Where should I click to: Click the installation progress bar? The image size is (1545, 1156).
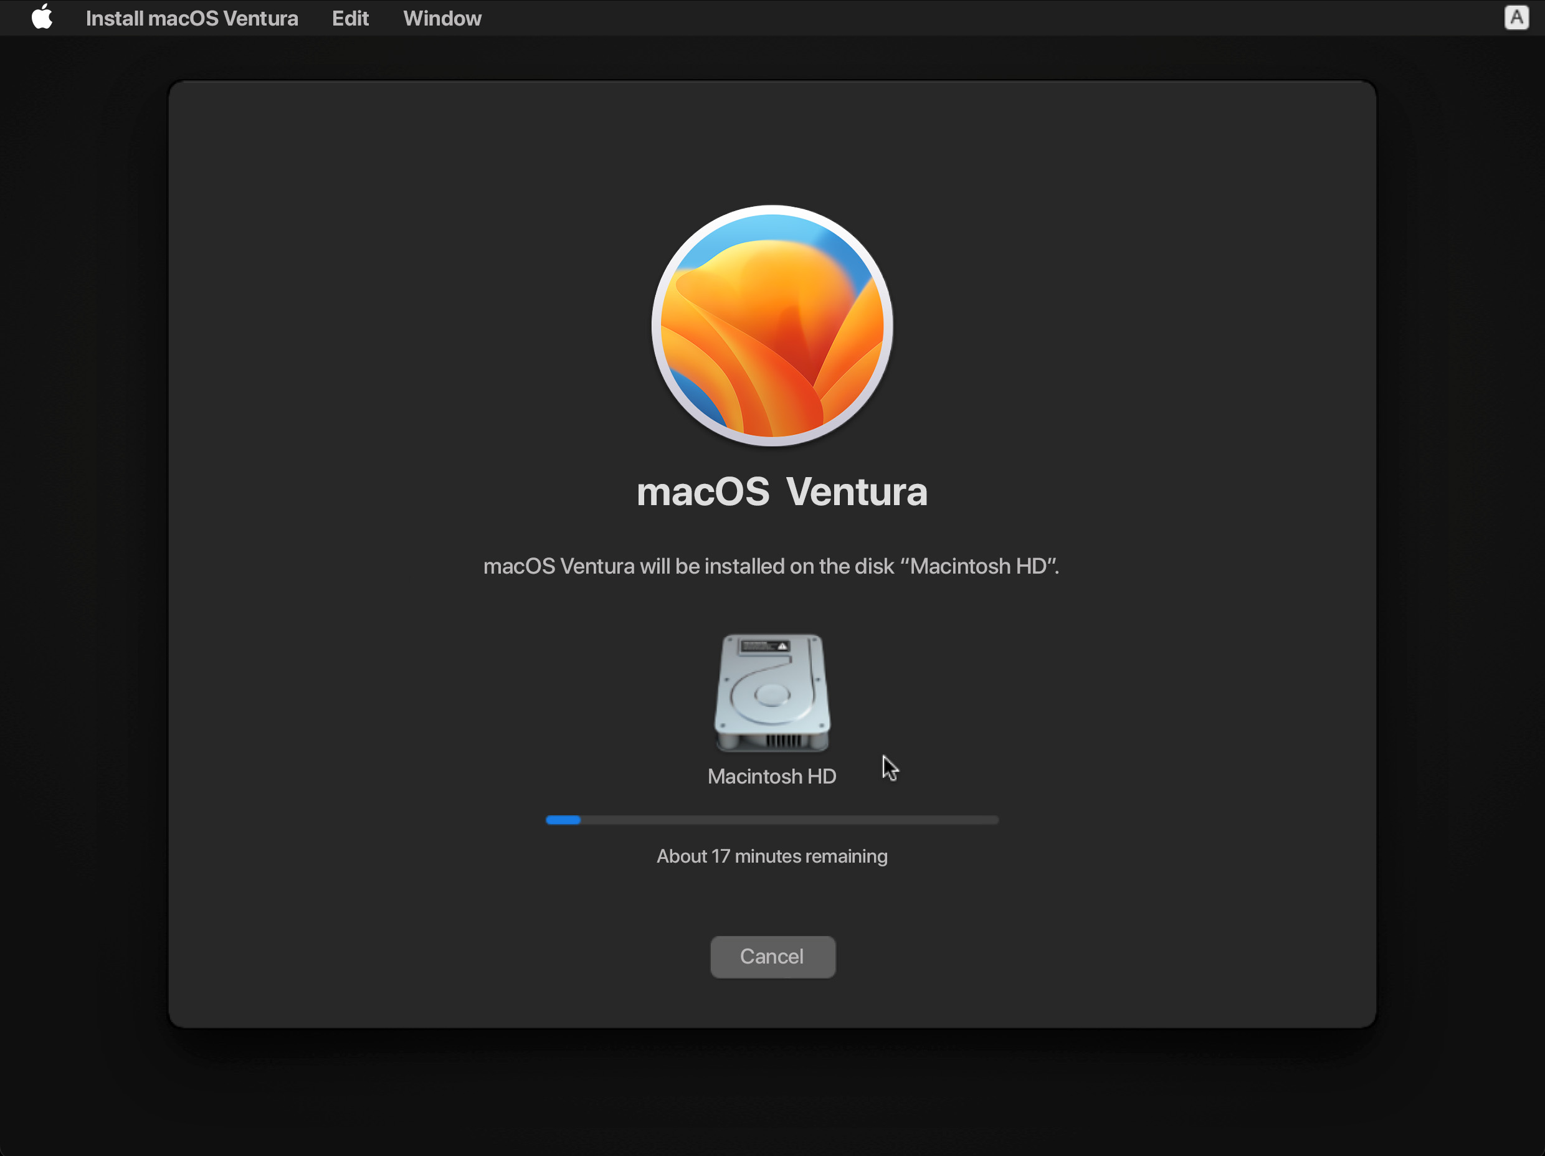[772, 819]
